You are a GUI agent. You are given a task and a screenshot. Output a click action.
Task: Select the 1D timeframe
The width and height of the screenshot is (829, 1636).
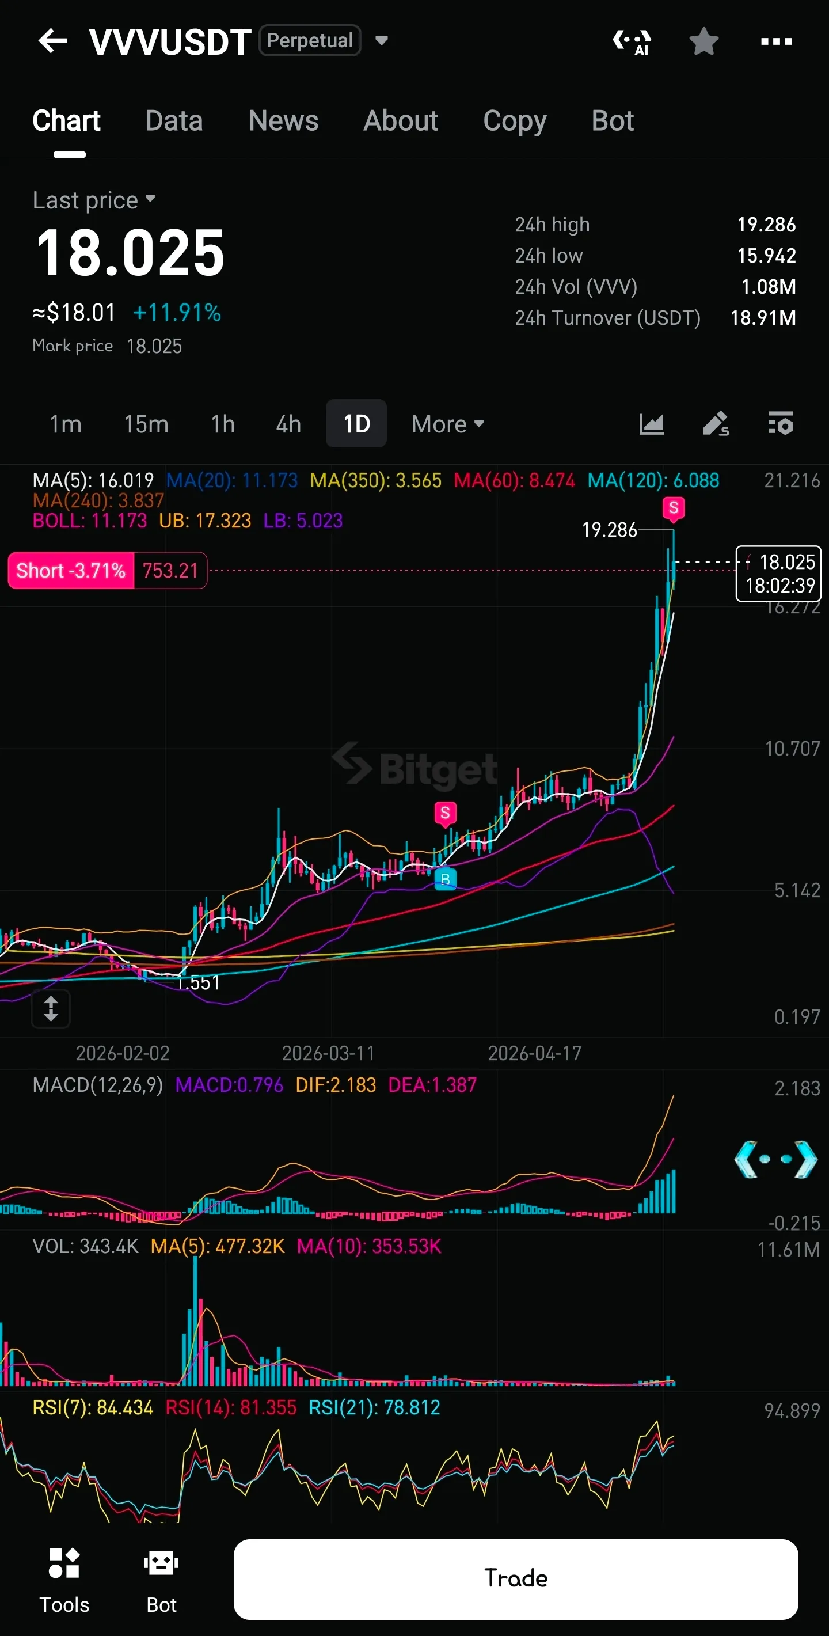point(356,424)
